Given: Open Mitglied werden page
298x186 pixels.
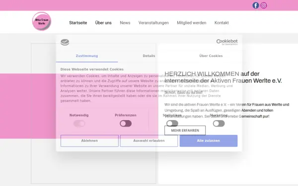Looking at the screenshot, I should (x=192, y=23).
